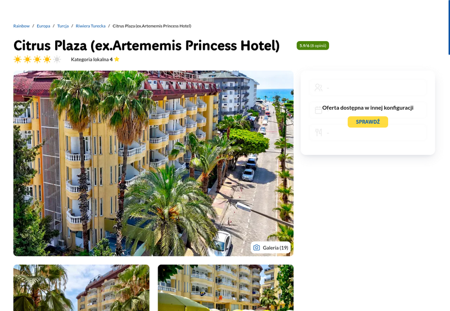Click the yellow star next to Kategoria lokalna

tap(116, 59)
